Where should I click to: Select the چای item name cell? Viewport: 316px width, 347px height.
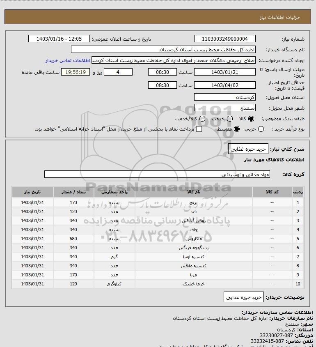193,230
